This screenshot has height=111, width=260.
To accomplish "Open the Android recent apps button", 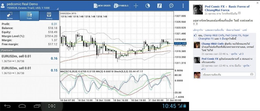I will click(37, 106).
